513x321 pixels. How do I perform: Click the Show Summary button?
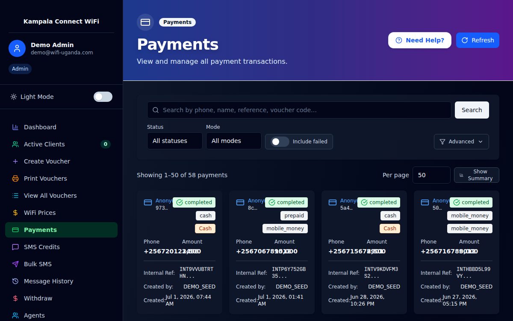tap(477, 175)
